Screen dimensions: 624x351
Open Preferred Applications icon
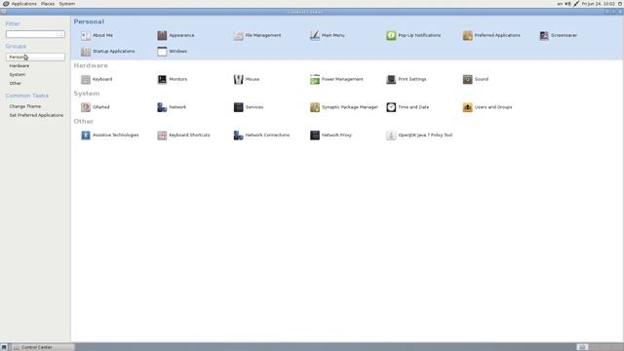[x=468, y=35]
